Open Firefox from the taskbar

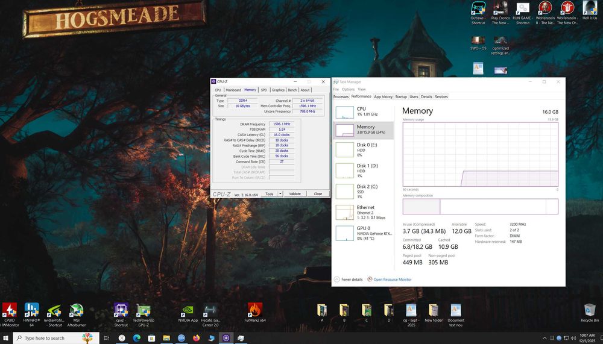coord(196,338)
